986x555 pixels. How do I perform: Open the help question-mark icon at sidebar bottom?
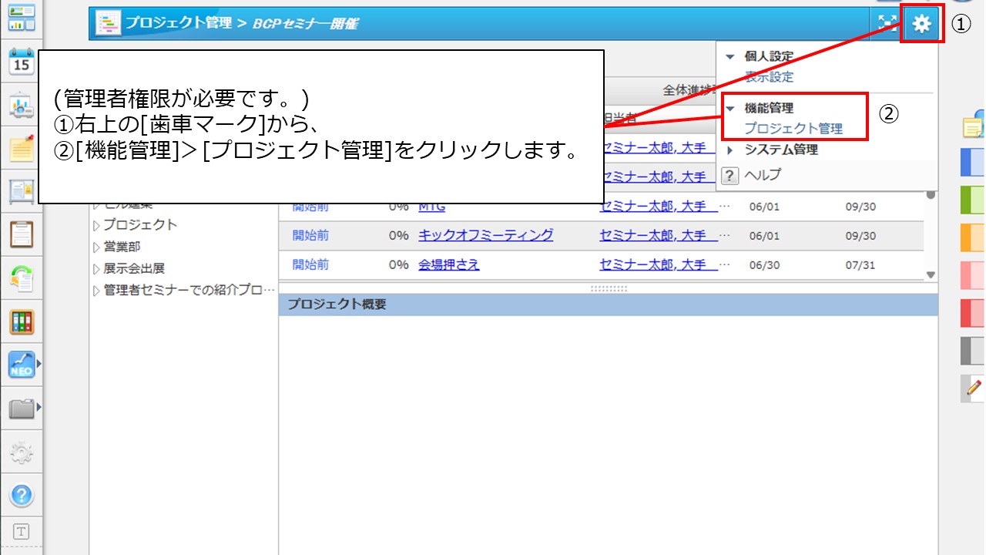pyautogui.click(x=22, y=496)
